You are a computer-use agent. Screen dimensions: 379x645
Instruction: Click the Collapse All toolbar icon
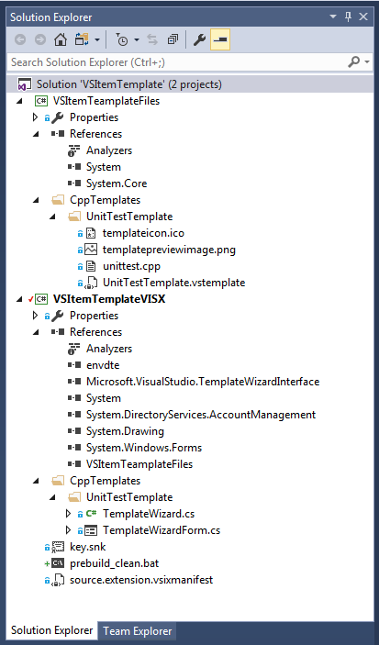point(173,39)
